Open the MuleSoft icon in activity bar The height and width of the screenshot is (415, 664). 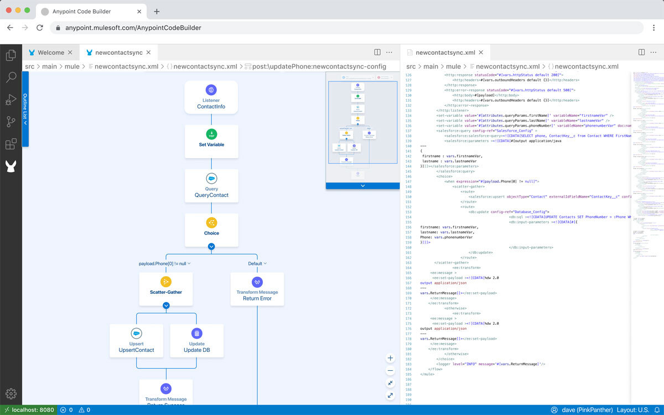tap(11, 166)
